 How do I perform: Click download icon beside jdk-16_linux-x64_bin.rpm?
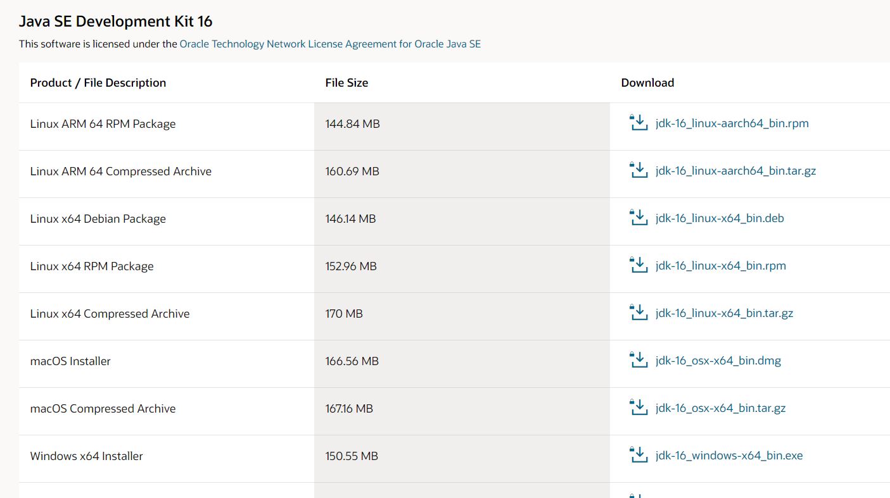click(639, 265)
